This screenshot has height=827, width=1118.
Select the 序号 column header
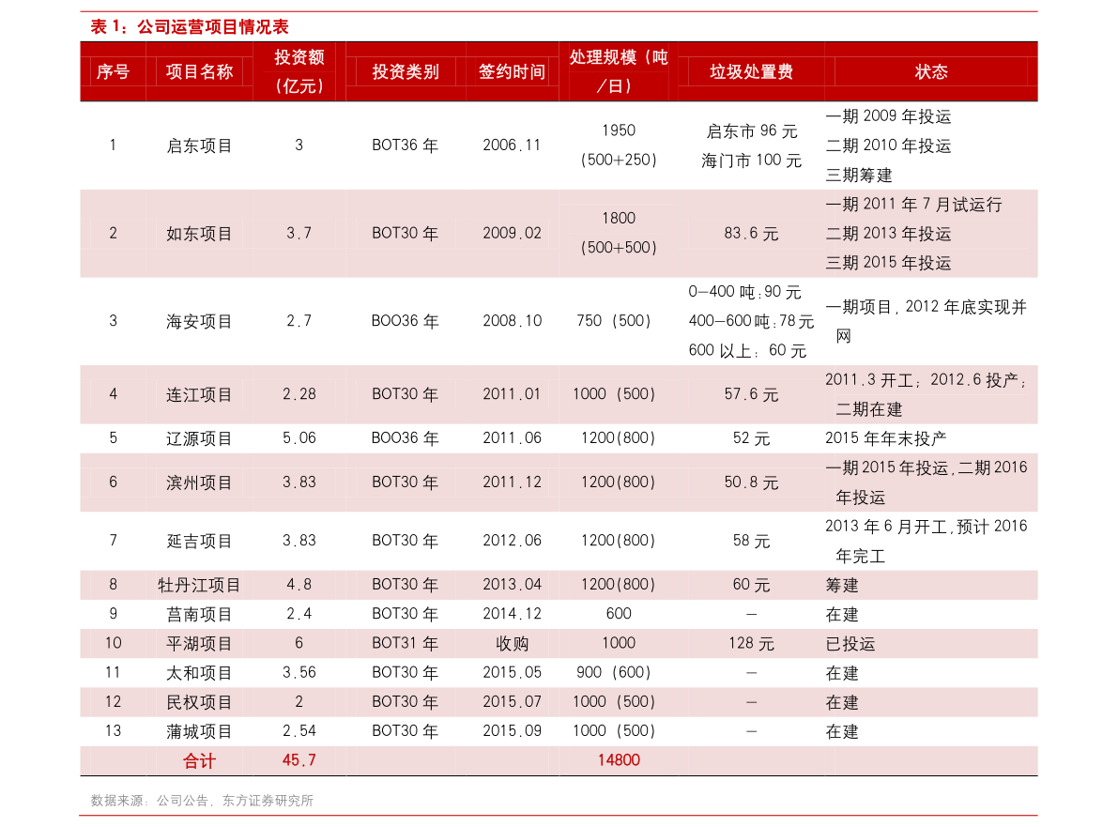113,71
